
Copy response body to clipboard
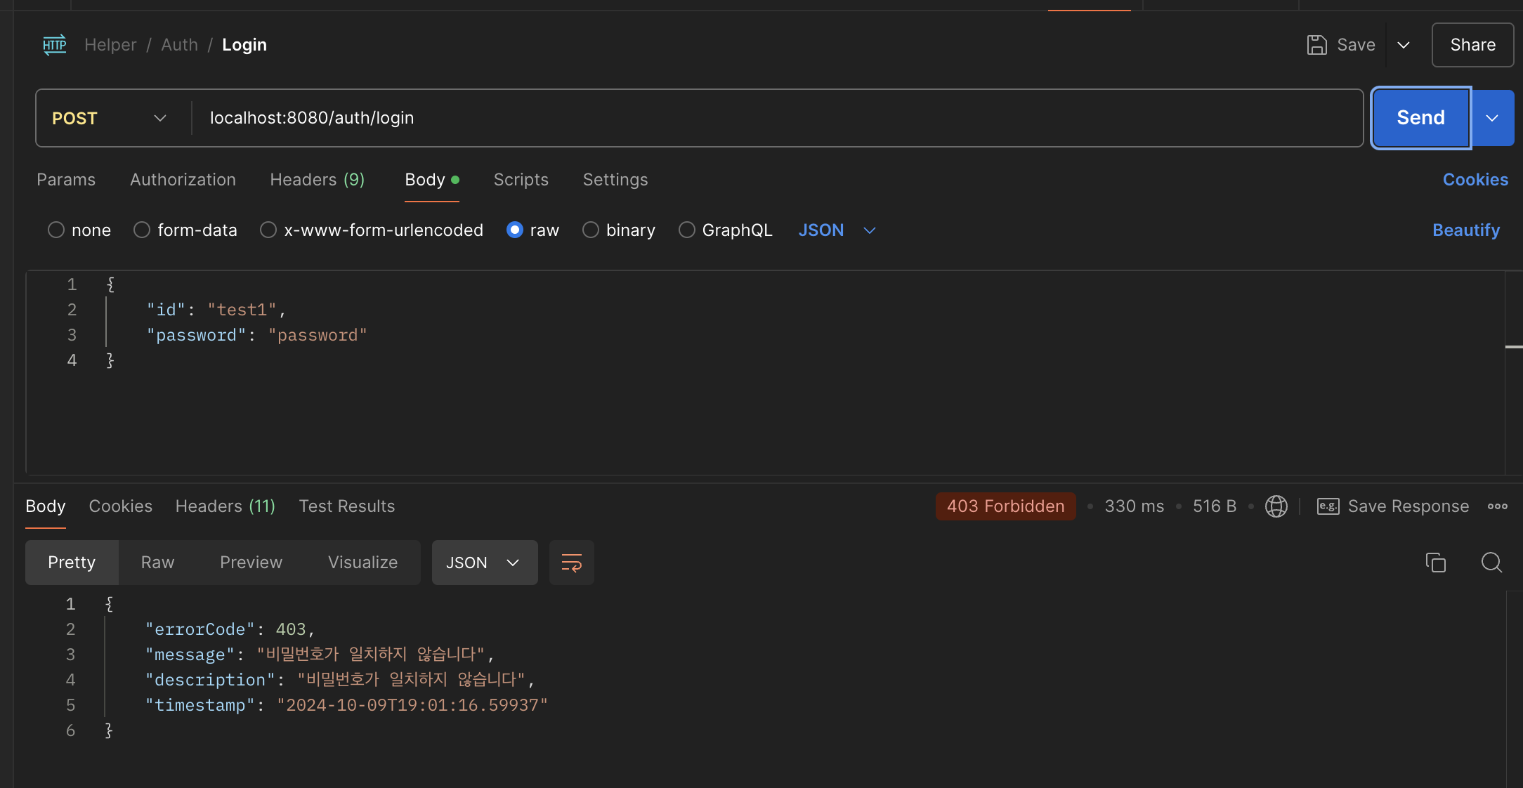pyautogui.click(x=1435, y=563)
